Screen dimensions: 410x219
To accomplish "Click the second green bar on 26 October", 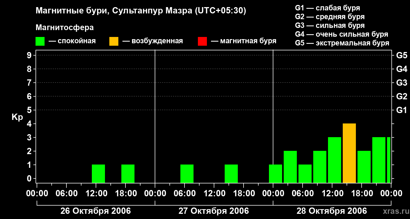I will pos(128,174).
